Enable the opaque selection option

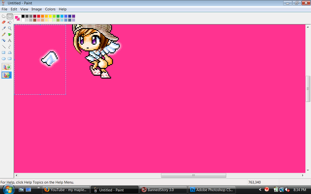tap(7, 67)
